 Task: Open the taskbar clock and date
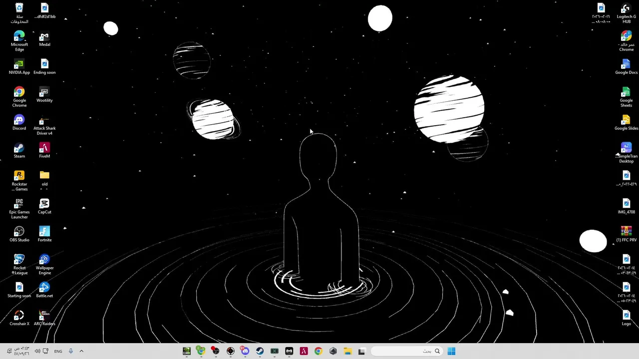click(x=21, y=351)
